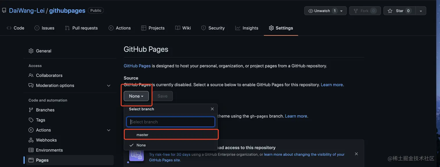
Task: Click the Star count badge
Action: click(408, 11)
